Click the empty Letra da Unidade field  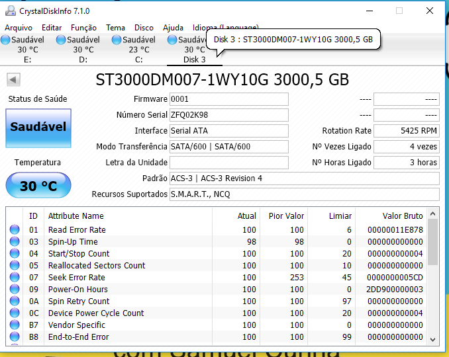point(228,163)
